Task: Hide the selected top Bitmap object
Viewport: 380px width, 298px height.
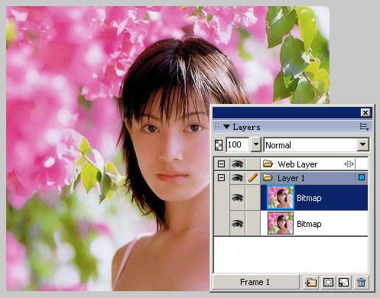Action: (x=237, y=198)
